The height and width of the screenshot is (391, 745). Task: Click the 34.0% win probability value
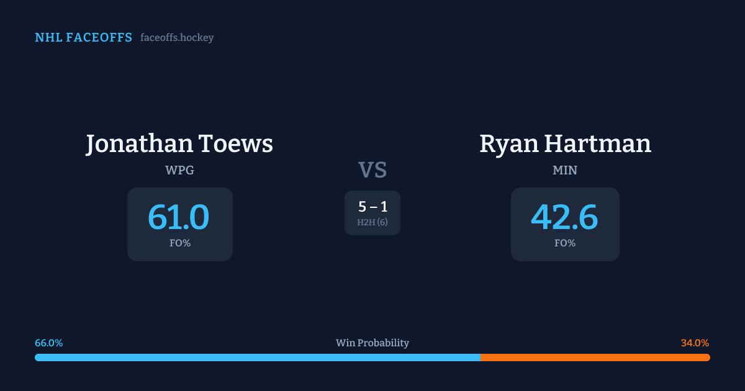[x=695, y=343]
